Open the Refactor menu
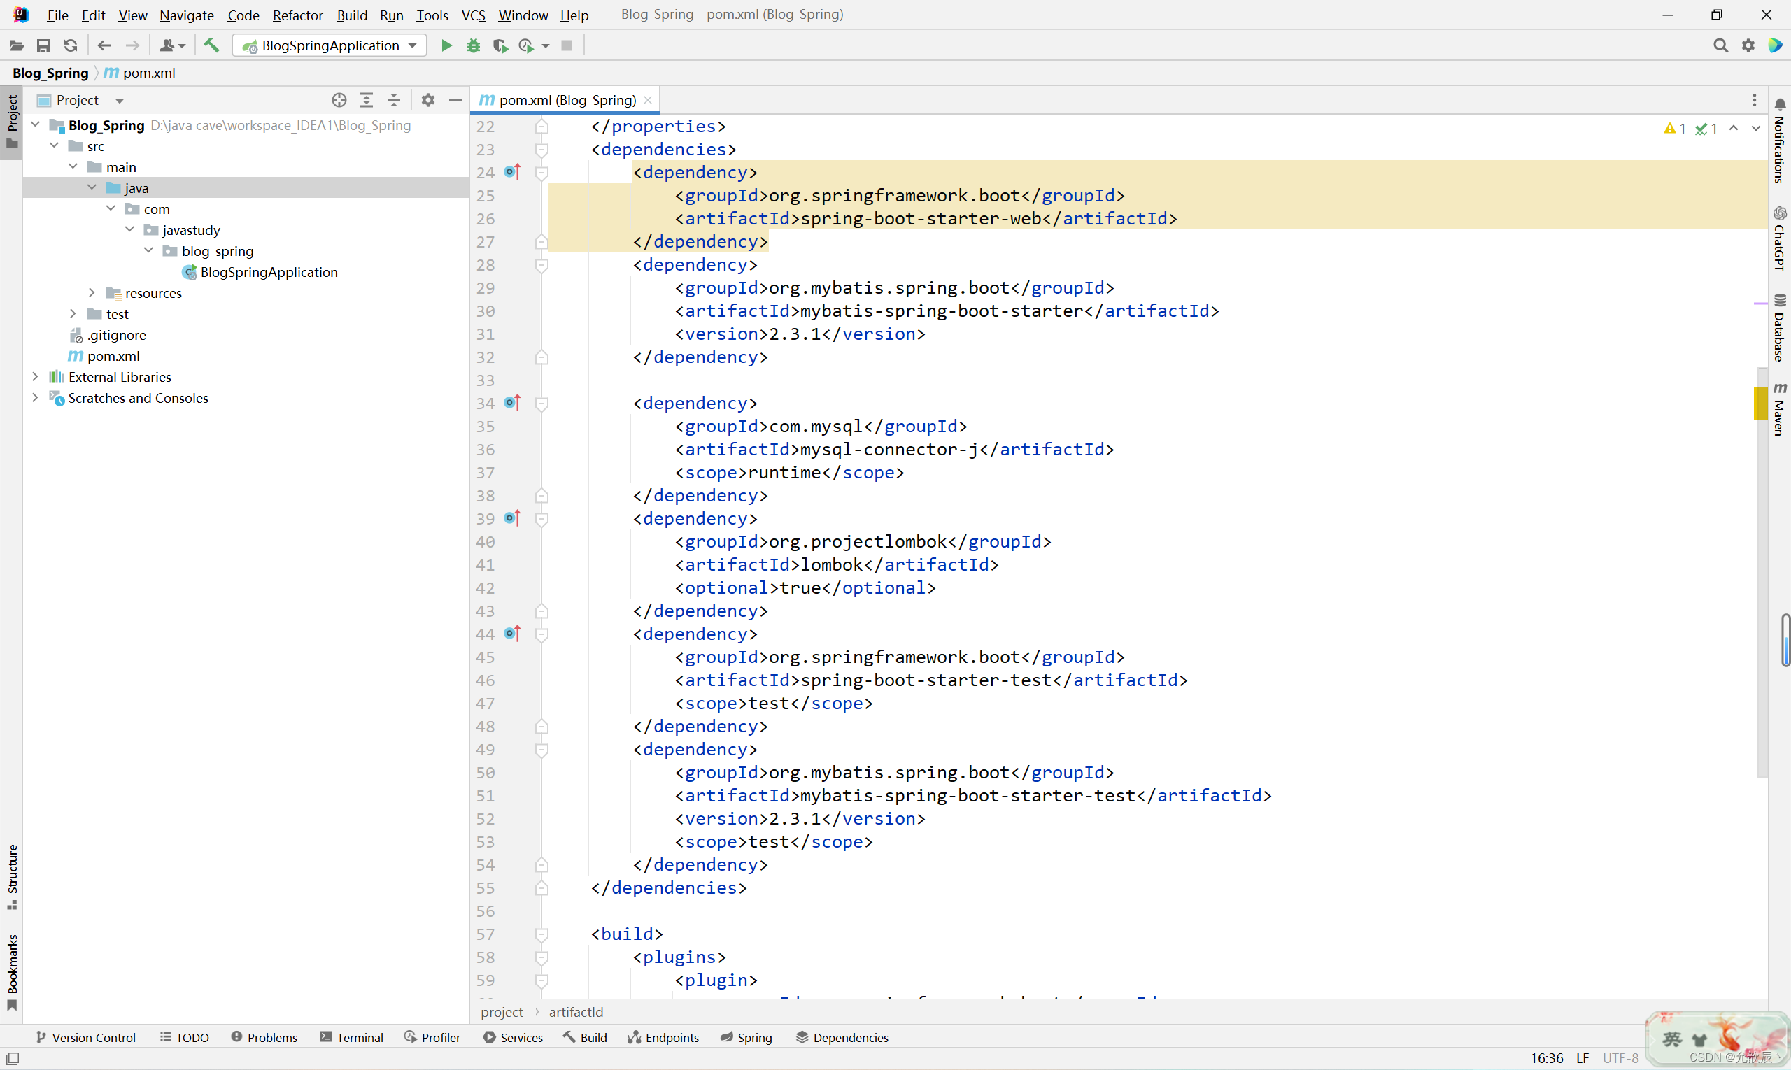The height and width of the screenshot is (1070, 1791). point(297,15)
